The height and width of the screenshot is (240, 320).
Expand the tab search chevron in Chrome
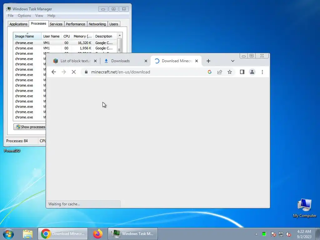point(232,61)
